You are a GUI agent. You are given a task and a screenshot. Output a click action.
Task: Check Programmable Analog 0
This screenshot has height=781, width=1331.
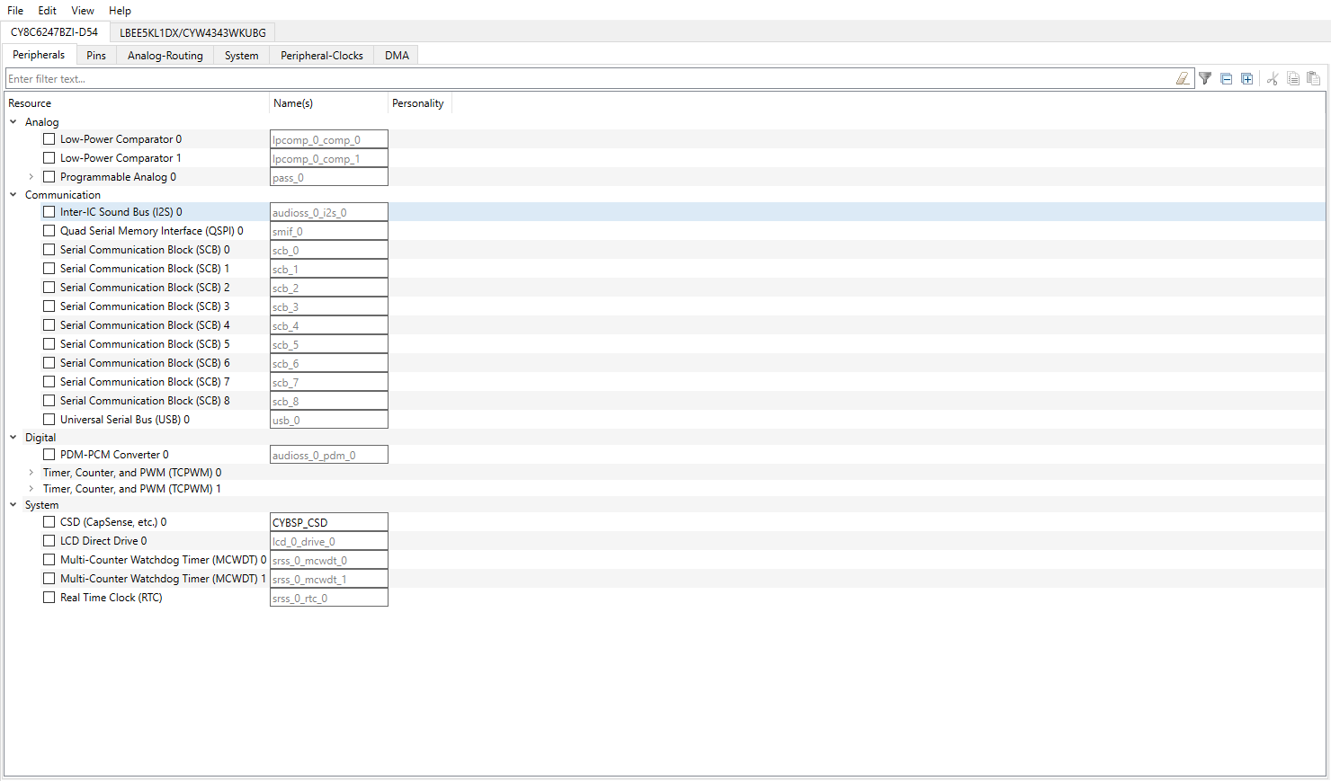point(49,177)
